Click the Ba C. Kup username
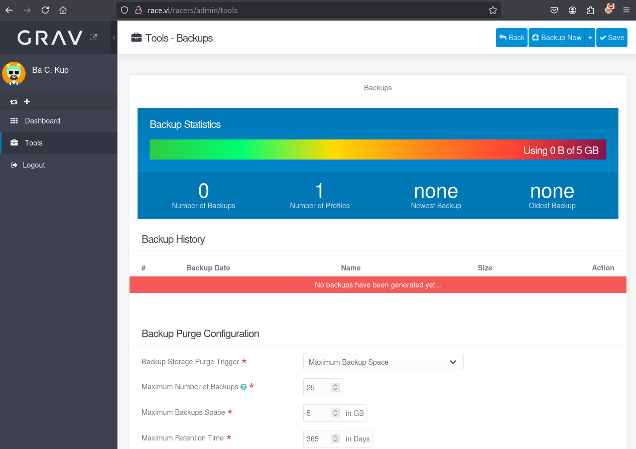Image resolution: width=636 pixels, height=449 pixels. (x=50, y=70)
